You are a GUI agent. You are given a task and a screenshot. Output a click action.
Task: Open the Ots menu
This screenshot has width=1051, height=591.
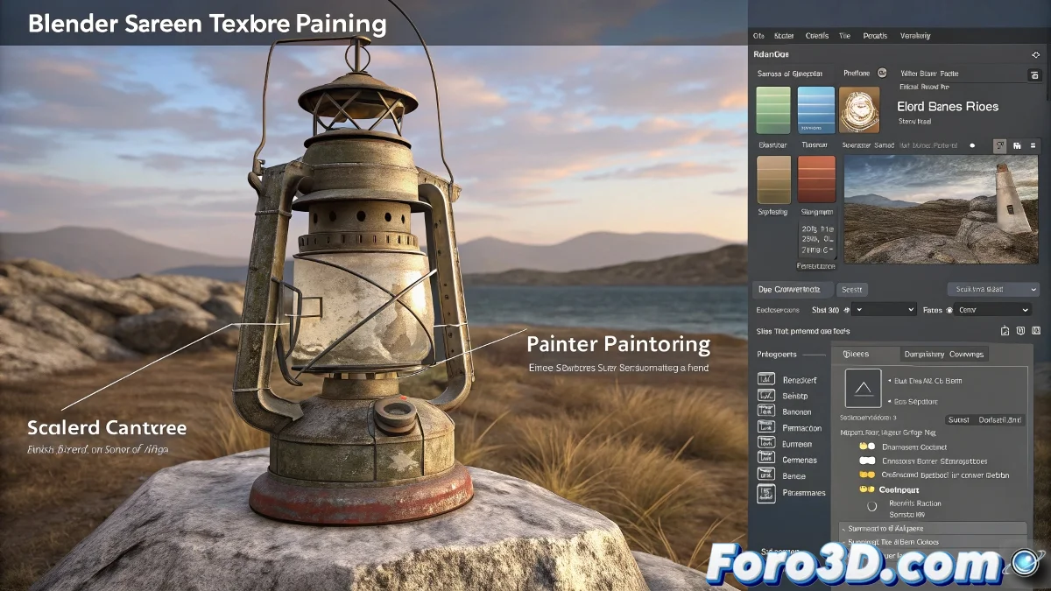pos(758,36)
